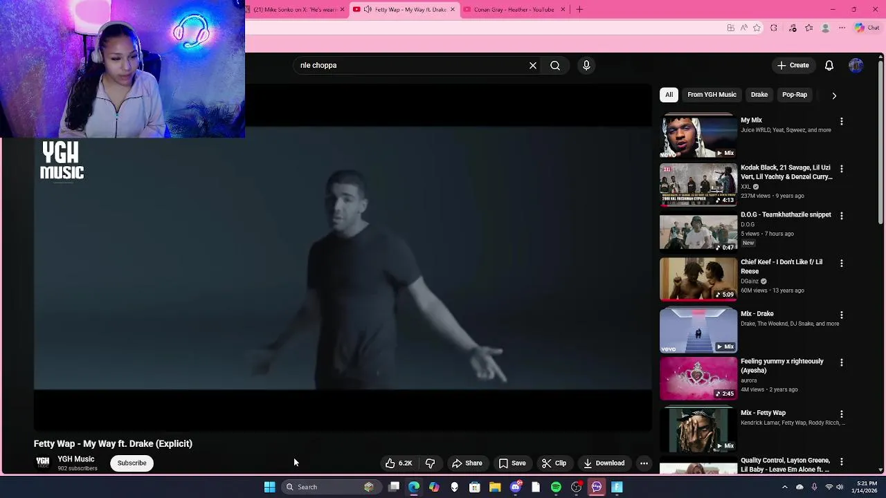This screenshot has width=886, height=498.
Task: Open My Mix thumbnail
Action: [x=698, y=136]
